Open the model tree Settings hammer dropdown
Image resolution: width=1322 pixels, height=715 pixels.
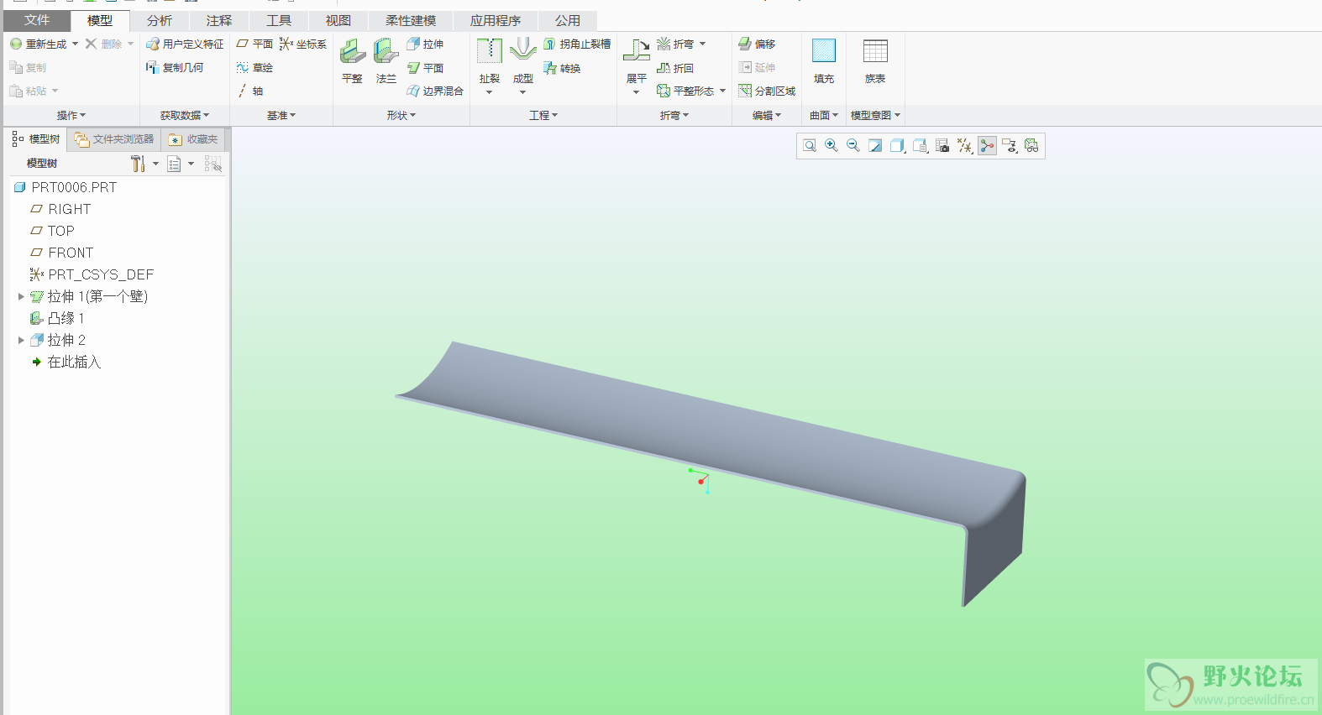click(x=144, y=164)
